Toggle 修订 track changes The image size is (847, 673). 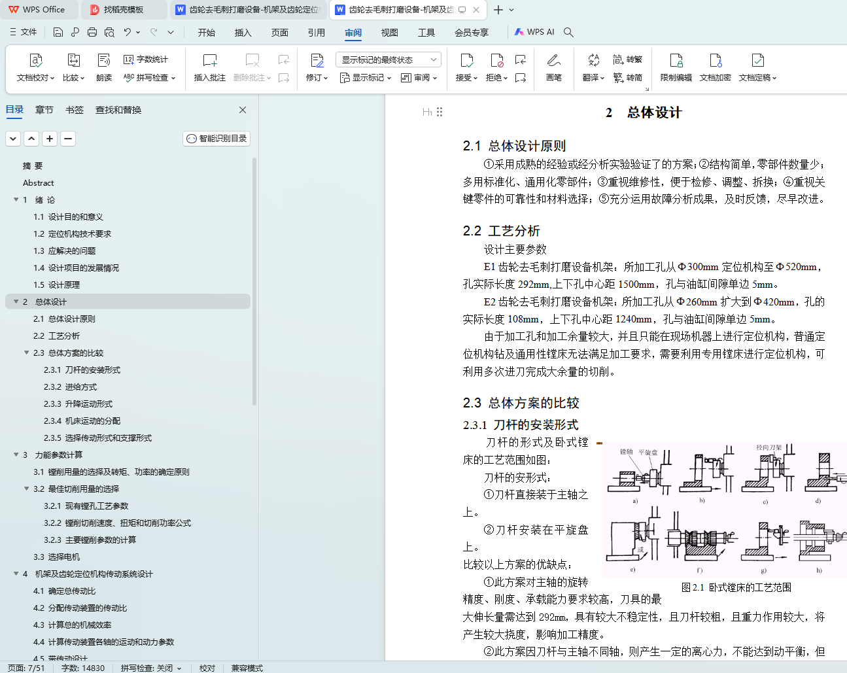click(317, 68)
